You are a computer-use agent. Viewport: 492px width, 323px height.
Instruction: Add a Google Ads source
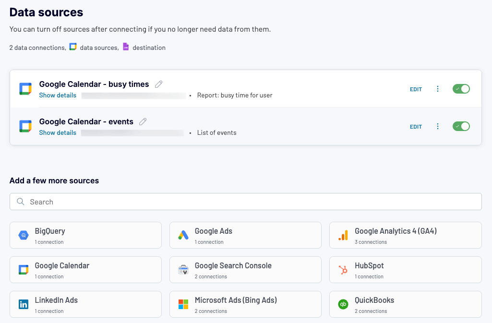click(245, 235)
